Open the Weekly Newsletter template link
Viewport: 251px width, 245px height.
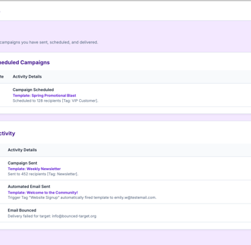point(34,169)
